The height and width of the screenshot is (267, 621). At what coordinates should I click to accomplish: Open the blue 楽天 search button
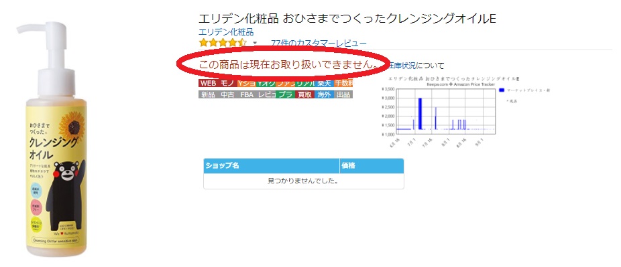(323, 84)
